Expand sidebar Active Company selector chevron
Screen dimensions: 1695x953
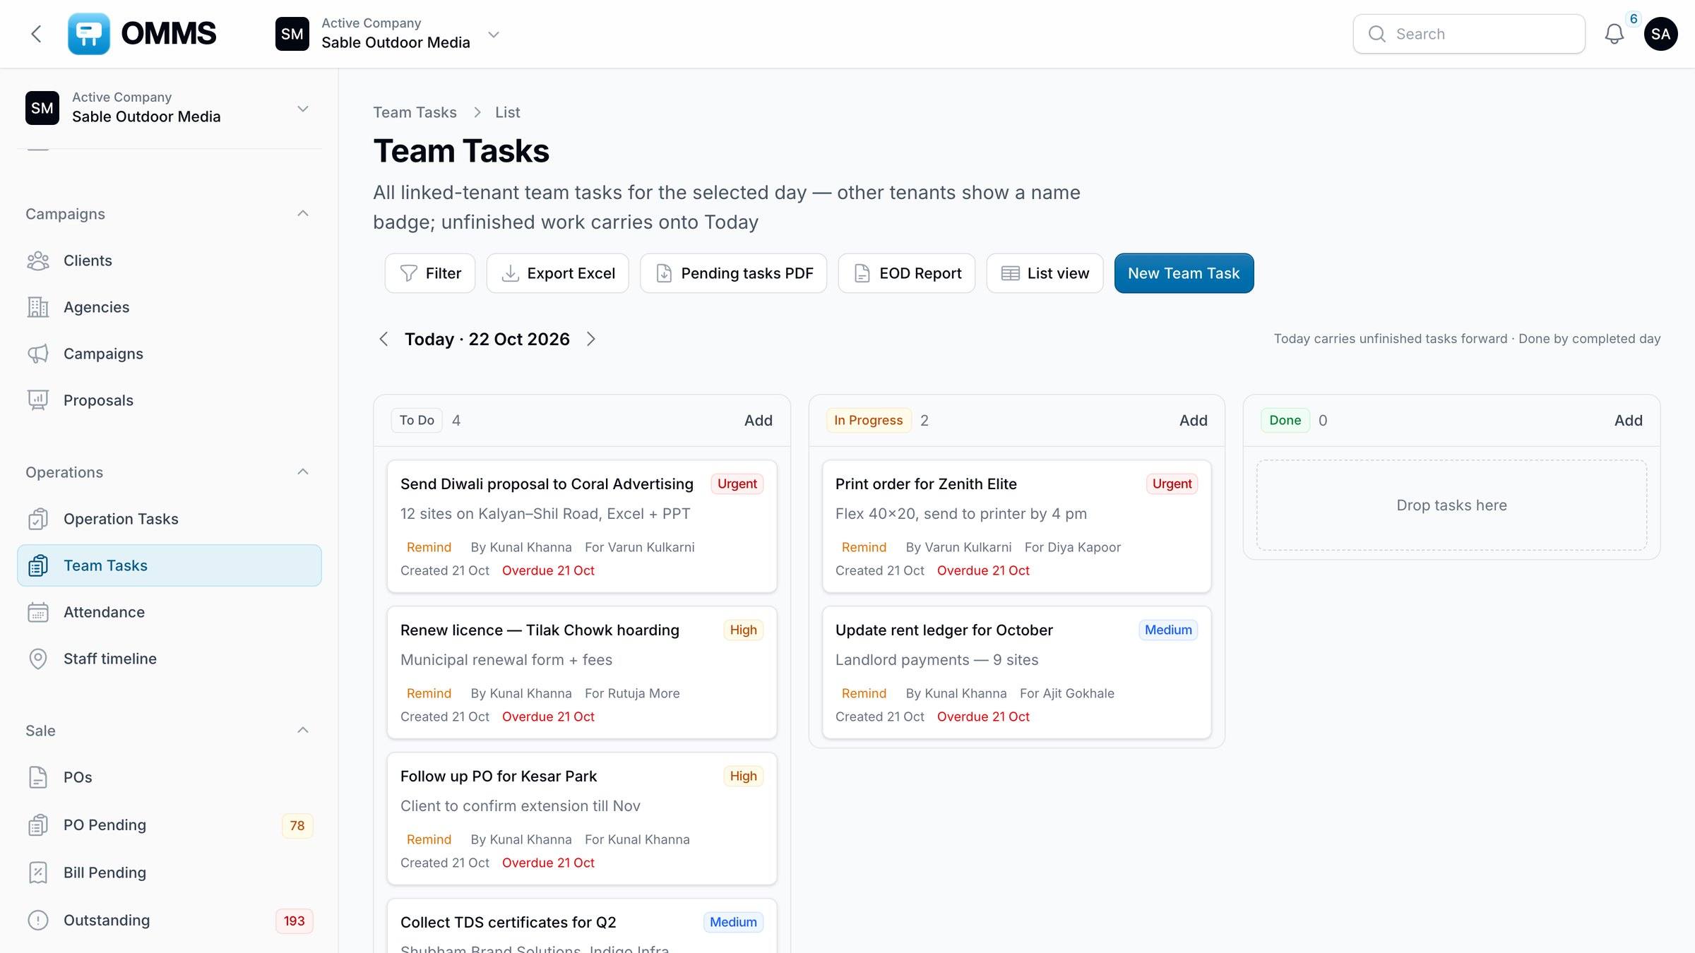(303, 109)
